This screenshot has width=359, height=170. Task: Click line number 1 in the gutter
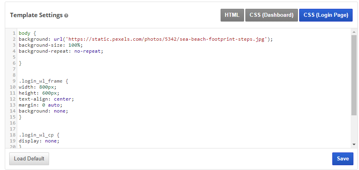point(14,33)
